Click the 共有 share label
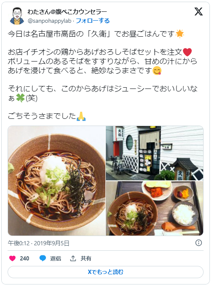 (86, 258)
